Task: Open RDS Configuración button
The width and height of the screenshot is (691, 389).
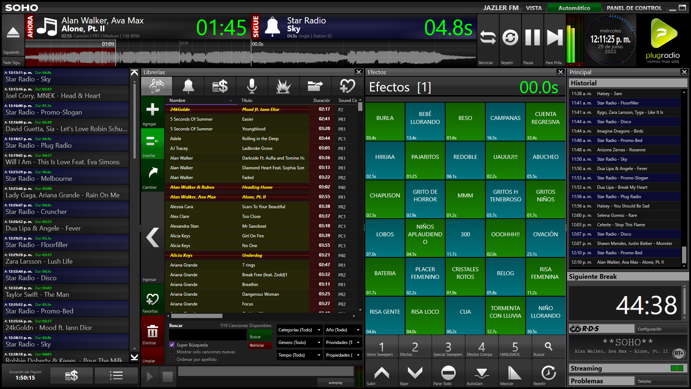Action: tap(661, 329)
